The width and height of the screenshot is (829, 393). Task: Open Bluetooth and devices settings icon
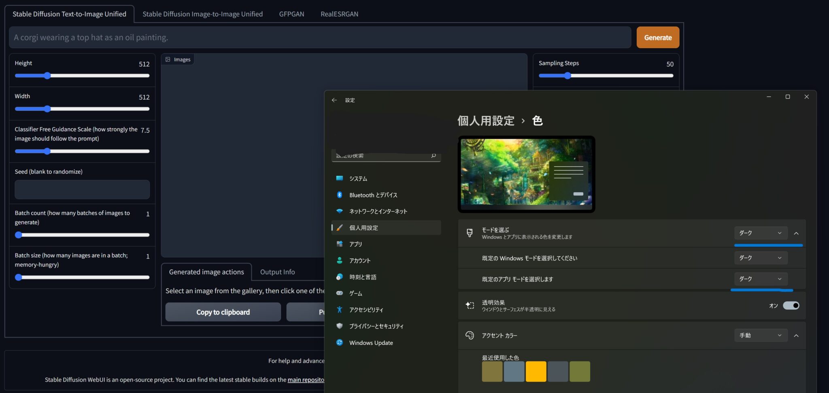click(340, 195)
